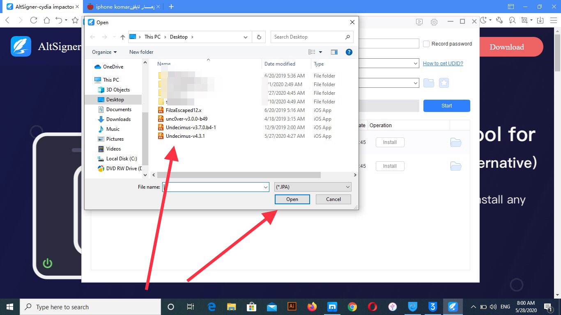Click the navigation pane scroll down arrow
The image size is (561, 315).
(145, 175)
